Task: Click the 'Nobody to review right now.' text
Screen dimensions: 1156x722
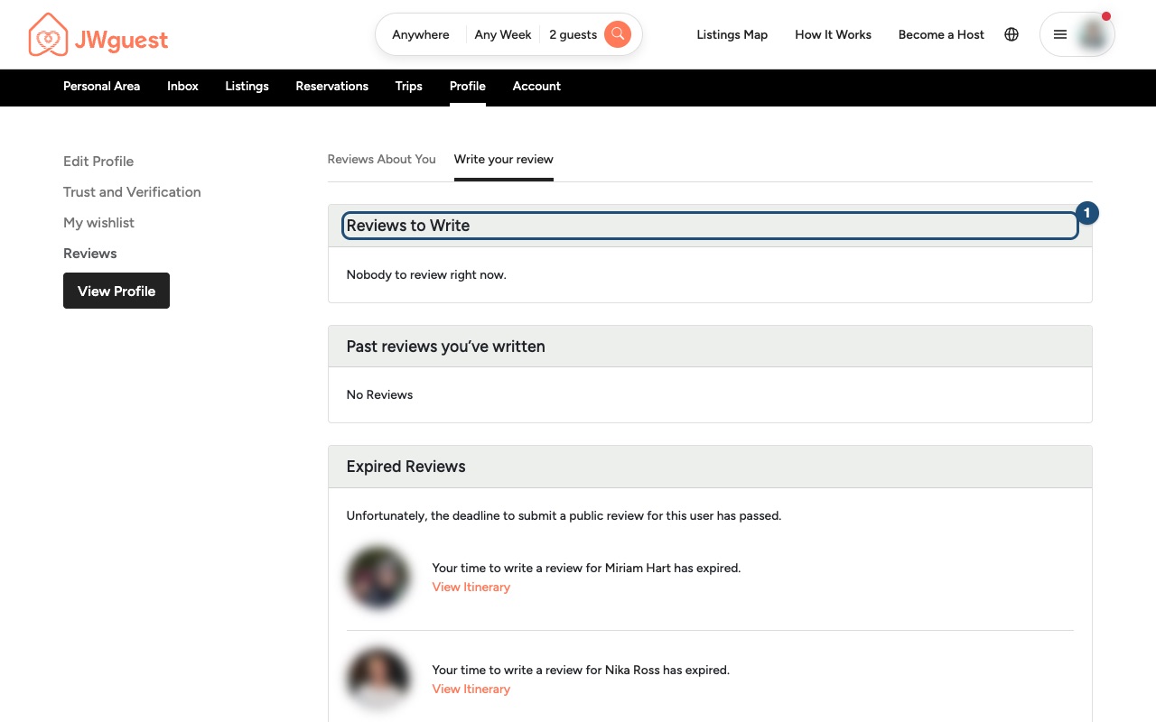Action: tap(426, 274)
